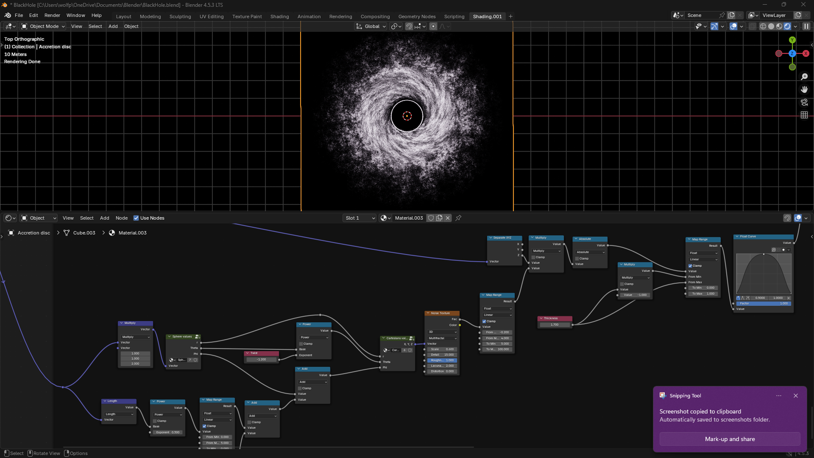Image resolution: width=814 pixels, height=458 pixels.
Task: Open the Slot 1 material slot dropdown
Action: [360, 218]
